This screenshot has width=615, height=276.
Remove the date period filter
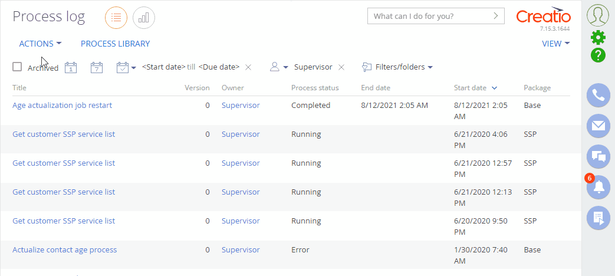click(x=248, y=67)
